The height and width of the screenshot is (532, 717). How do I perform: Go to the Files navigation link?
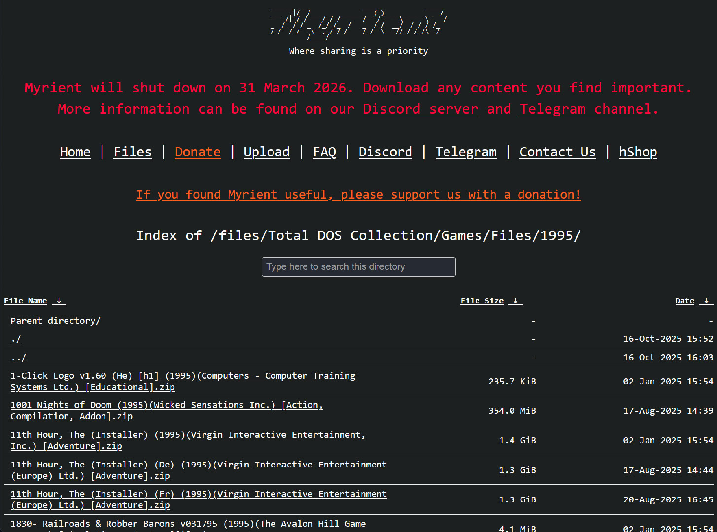(133, 152)
